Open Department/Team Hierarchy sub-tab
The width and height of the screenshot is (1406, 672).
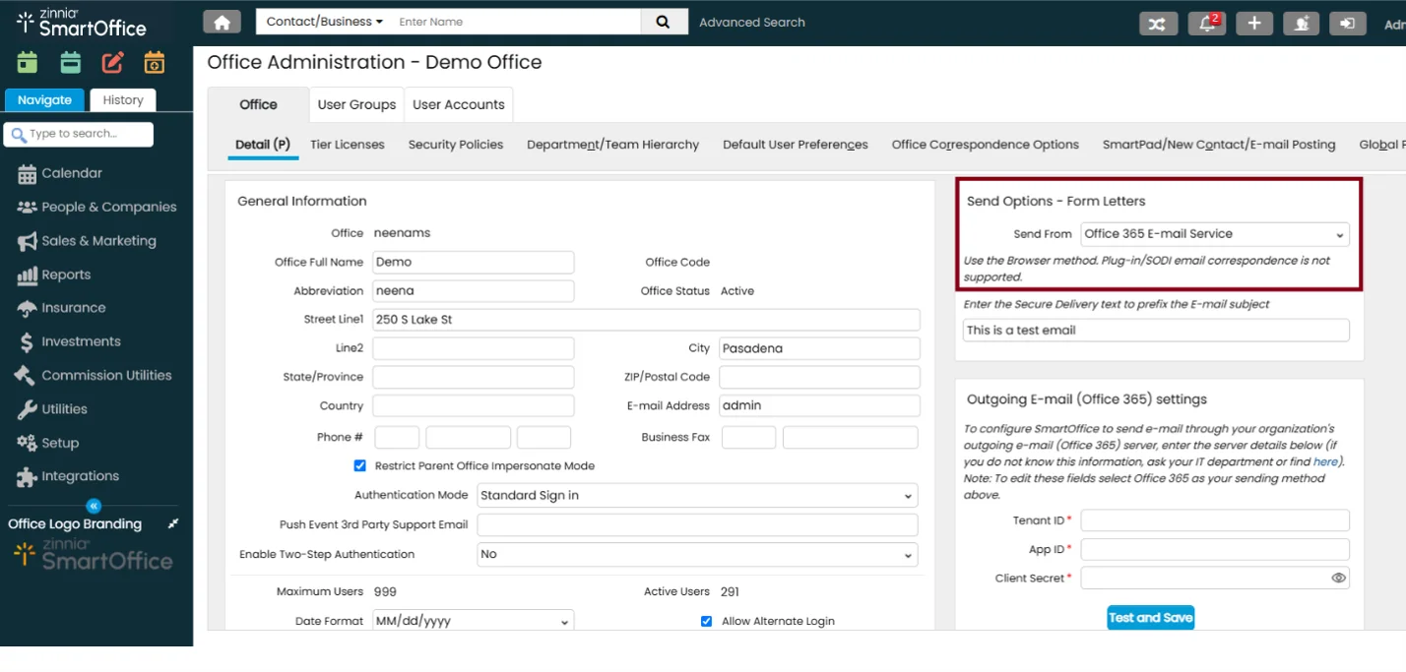coord(612,145)
